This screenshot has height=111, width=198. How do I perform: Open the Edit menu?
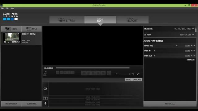click(x=7, y=8)
